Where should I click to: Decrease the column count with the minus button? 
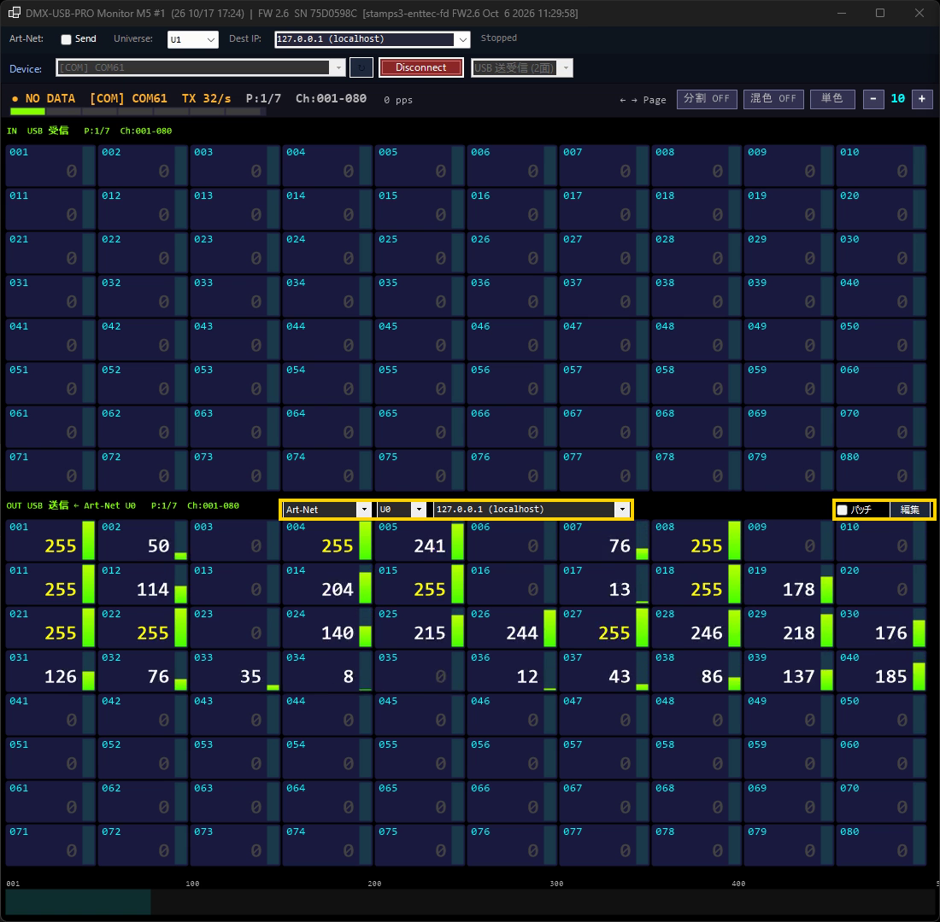tap(873, 99)
